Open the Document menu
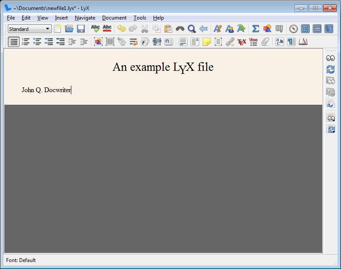341x269 pixels. pyautogui.click(x=114, y=18)
